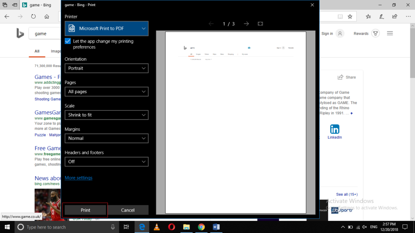Click the set tabs aside icon
Screen dimensions: 415x233
pyautogui.click(x=15, y=5)
